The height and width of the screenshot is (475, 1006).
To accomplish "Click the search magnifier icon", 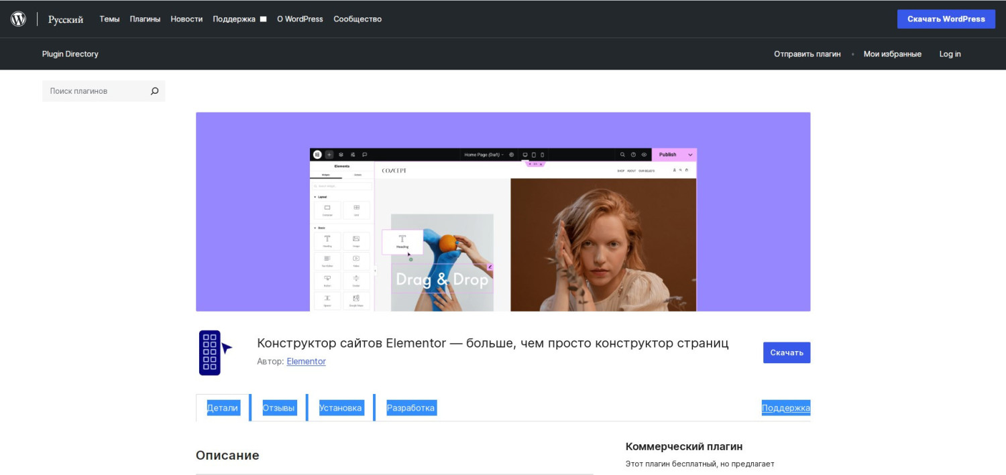I will [154, 91].
